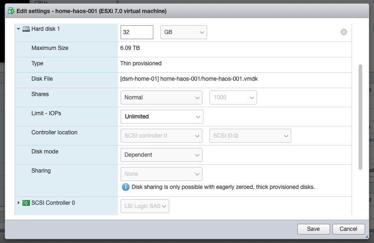
Task: Click the Hard disk 1 drive icon
Action: pyautogui.click(x=26, y=29)
